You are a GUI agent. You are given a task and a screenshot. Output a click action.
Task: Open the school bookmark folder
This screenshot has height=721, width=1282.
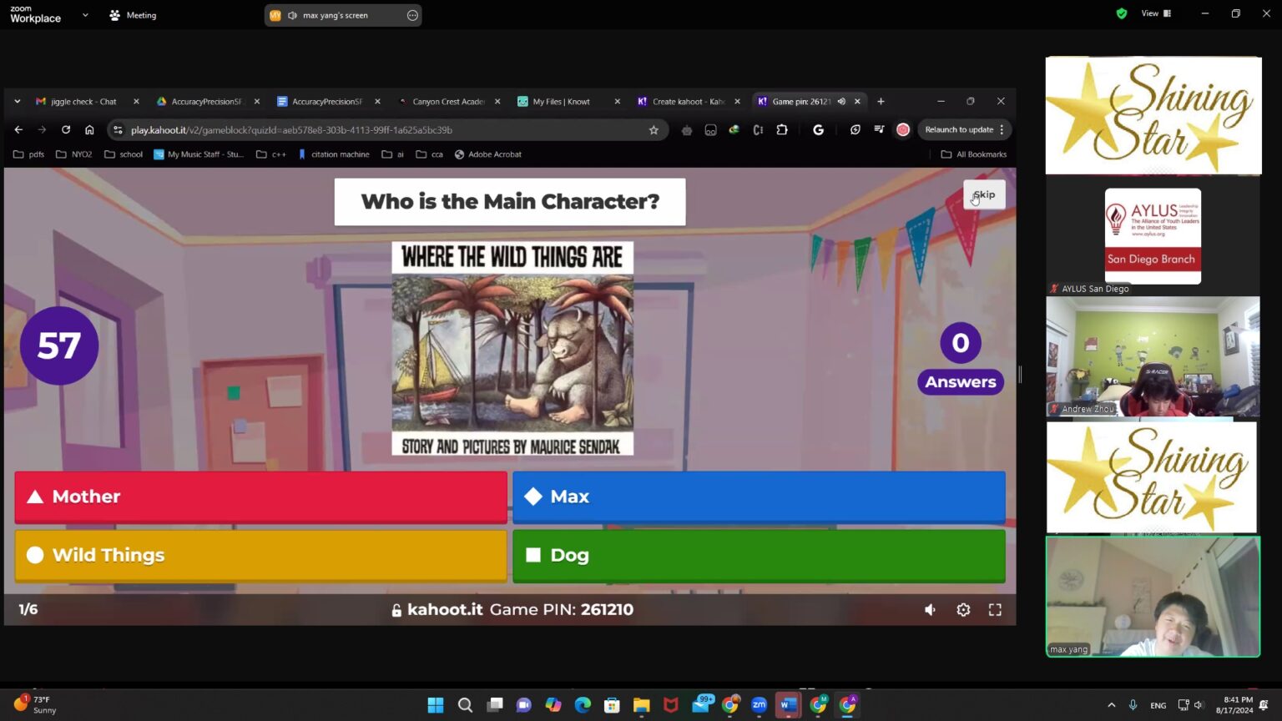tap(124, 154)
